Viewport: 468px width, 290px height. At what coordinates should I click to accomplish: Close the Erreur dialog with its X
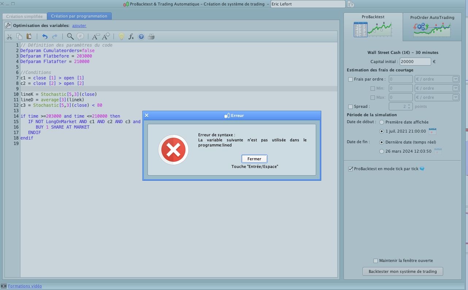coord(147,115)
